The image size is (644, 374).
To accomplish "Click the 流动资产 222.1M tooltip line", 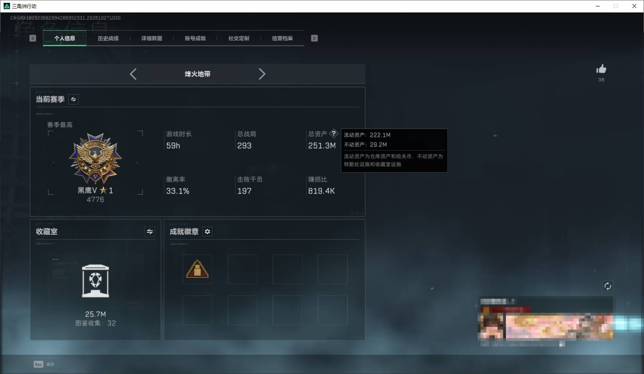I will [367, 135].
